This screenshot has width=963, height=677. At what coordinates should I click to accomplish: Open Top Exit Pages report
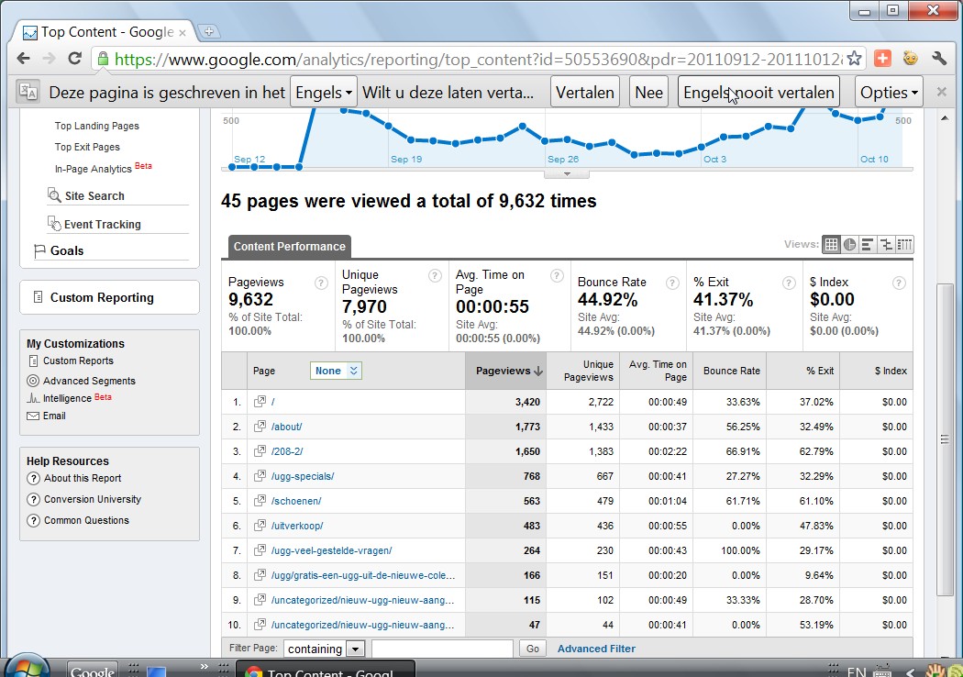[87, 147]
